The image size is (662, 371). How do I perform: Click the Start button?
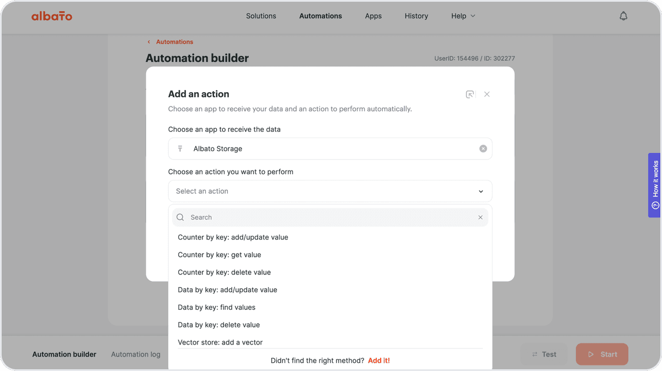(x=602, y=354)
